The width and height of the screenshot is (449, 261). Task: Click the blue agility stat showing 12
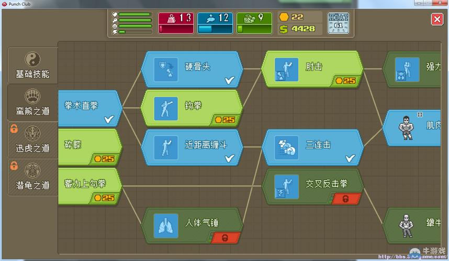click(x=215, y=23)
